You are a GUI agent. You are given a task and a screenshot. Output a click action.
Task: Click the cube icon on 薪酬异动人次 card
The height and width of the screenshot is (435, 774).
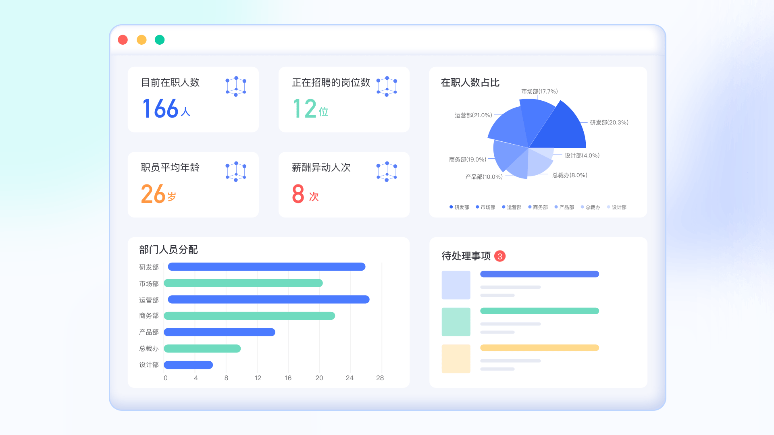pos(387,172)
